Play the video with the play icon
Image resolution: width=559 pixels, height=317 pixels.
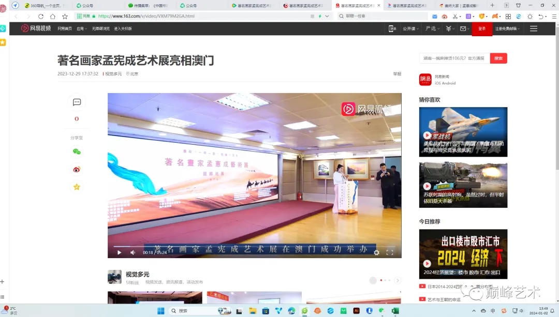(x=119, y=252)
